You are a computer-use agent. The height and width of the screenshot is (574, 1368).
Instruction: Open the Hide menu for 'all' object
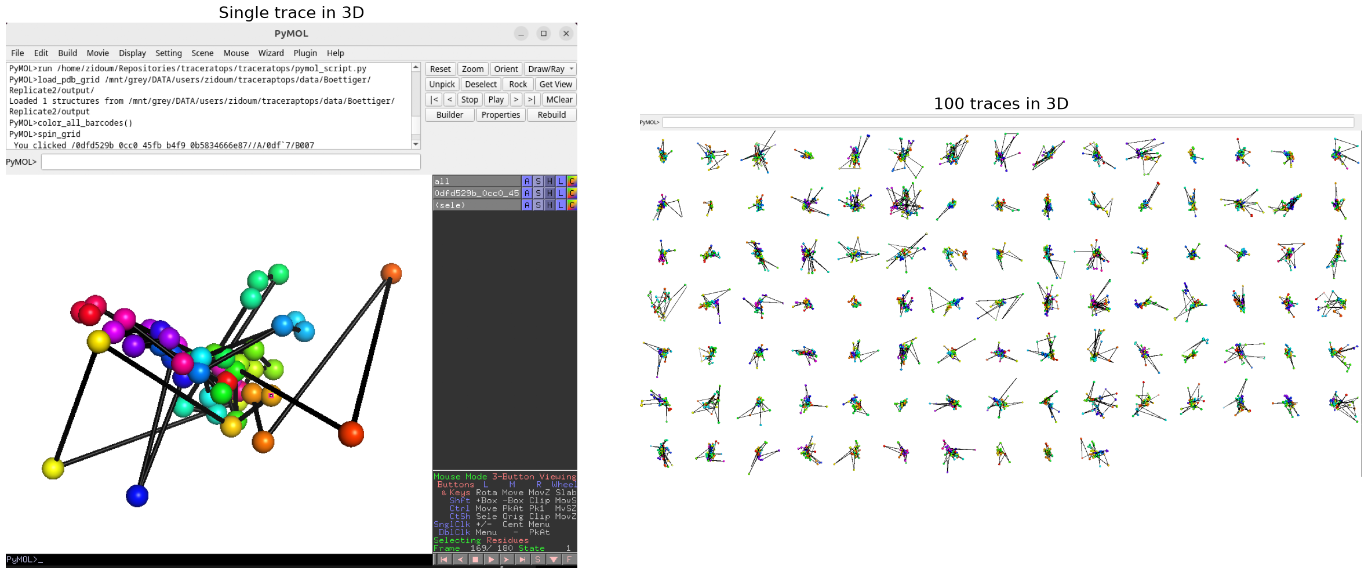coord(550,181)
